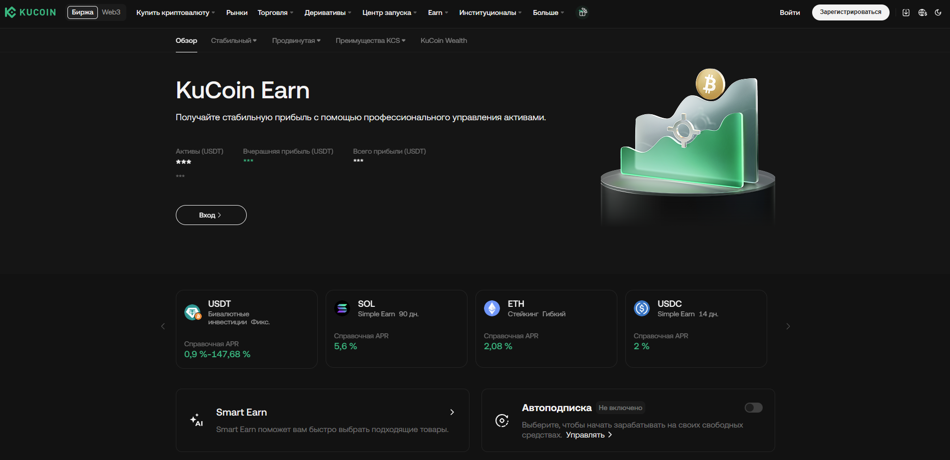The image size is (950, 460).
Task: Click the Smart Earn AI icon
Action: [196, 420]
